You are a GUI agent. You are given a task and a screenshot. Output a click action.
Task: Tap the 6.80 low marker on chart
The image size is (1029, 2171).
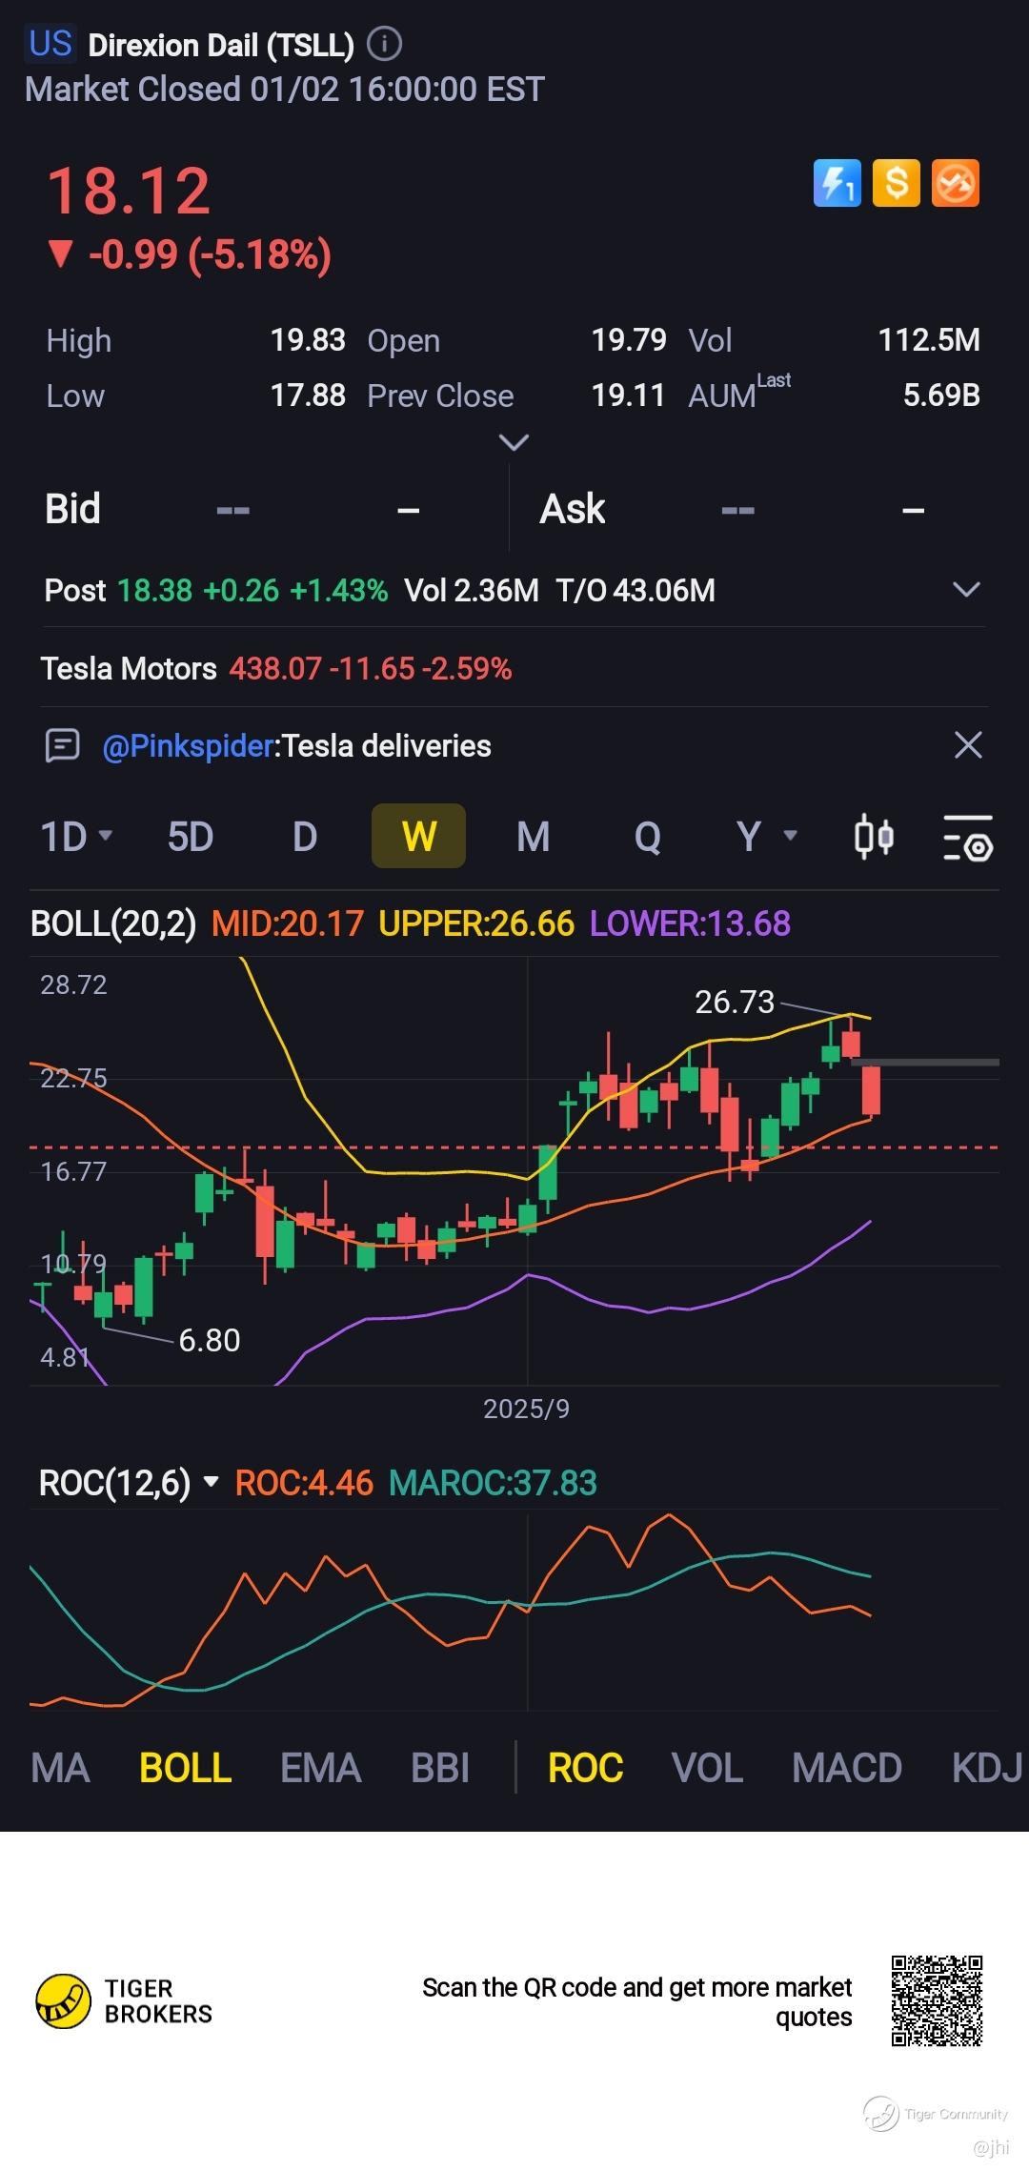click(210, 1340)
